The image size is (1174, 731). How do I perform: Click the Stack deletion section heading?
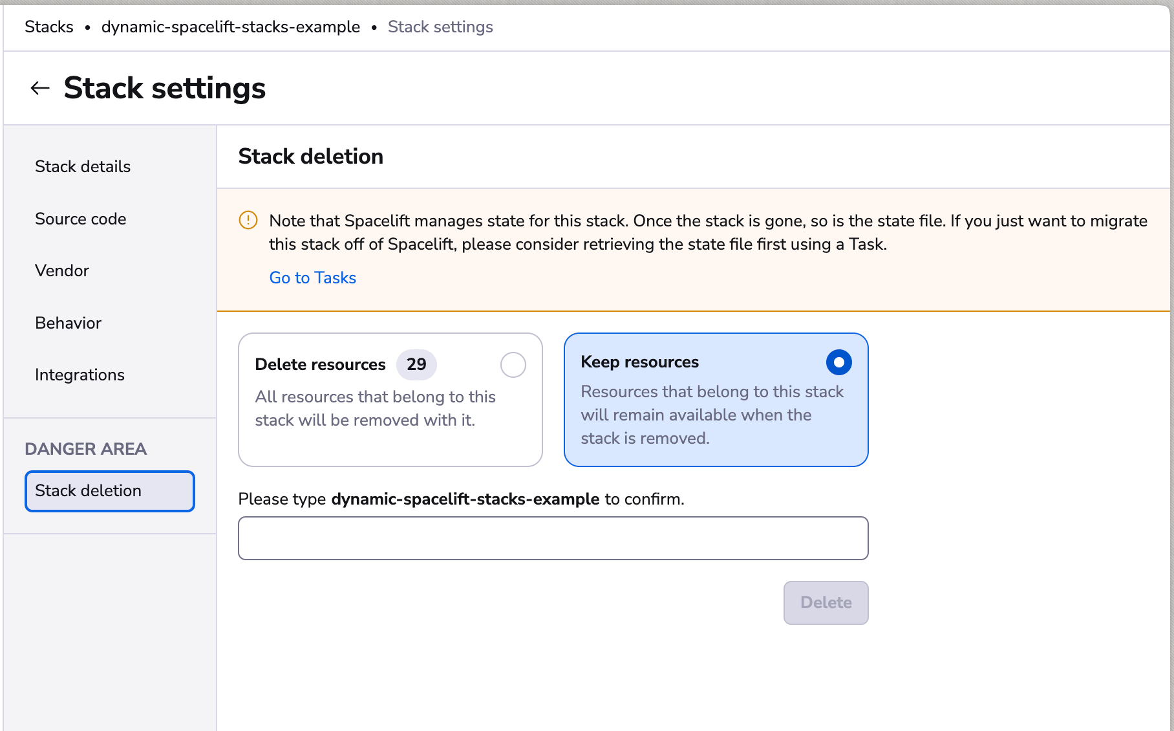[311, 157]
